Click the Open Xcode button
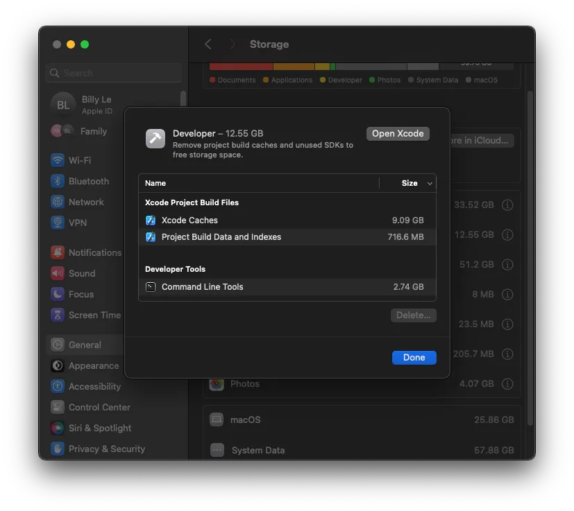The height and width of the screenshot is (511, 574). [x=398, y=134]
